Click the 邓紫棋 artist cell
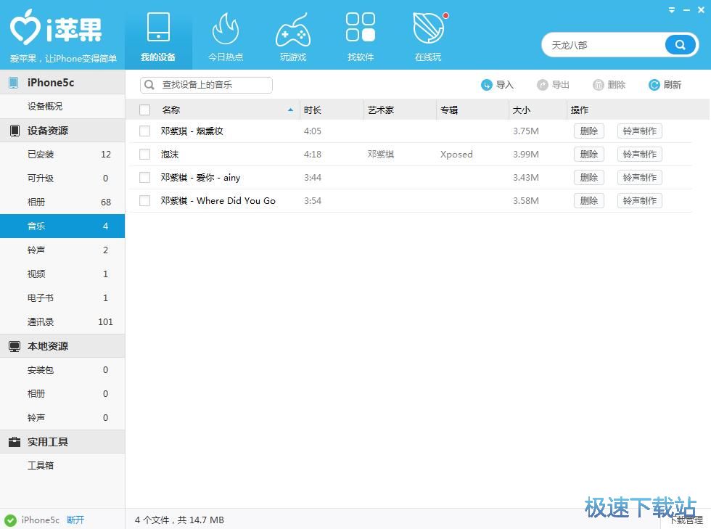 [x=381, y=155]
